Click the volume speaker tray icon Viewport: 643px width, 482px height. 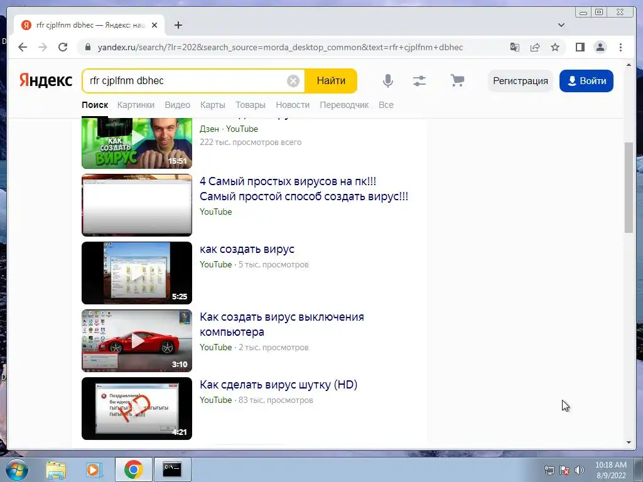coord(580,470)
